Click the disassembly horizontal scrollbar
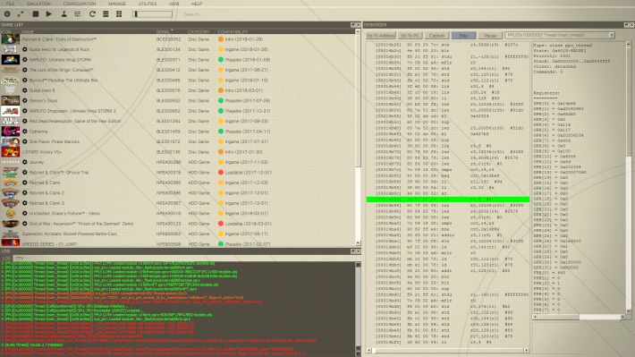The height and width of the screenshot is (357, 635). coord(448,350)
